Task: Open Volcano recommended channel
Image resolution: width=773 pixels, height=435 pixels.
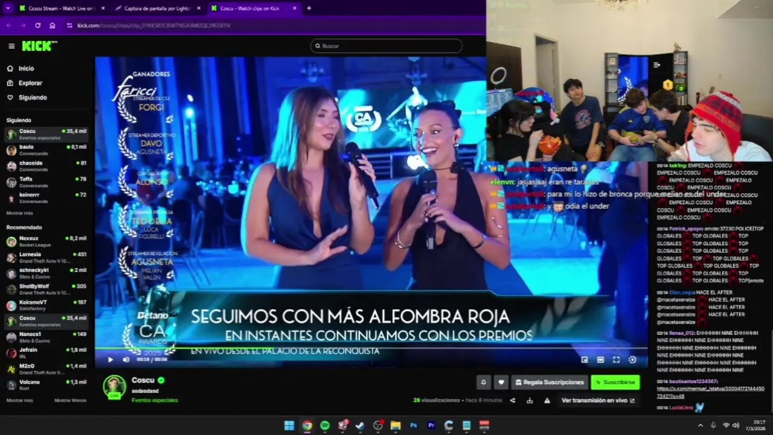Action: pos(47,385)
